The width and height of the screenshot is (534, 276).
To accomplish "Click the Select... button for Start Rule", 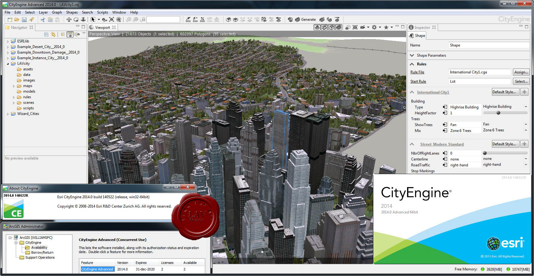I will click(x=521, y=81).
